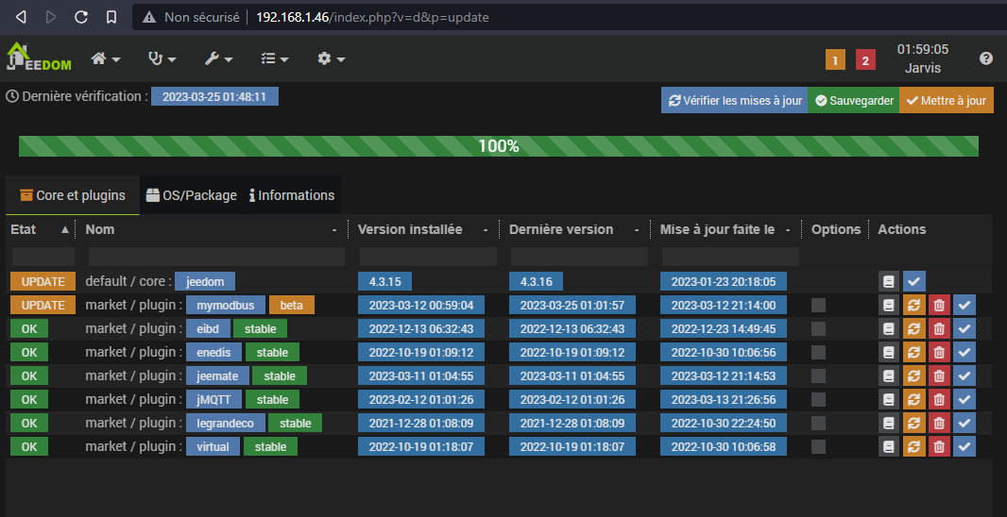Sort by Nom column header
The height and width of the screenshot is (517, 1007).
click(212, 229)
